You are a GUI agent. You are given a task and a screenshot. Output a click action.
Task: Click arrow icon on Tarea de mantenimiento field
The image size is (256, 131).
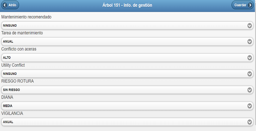point(250,42)
